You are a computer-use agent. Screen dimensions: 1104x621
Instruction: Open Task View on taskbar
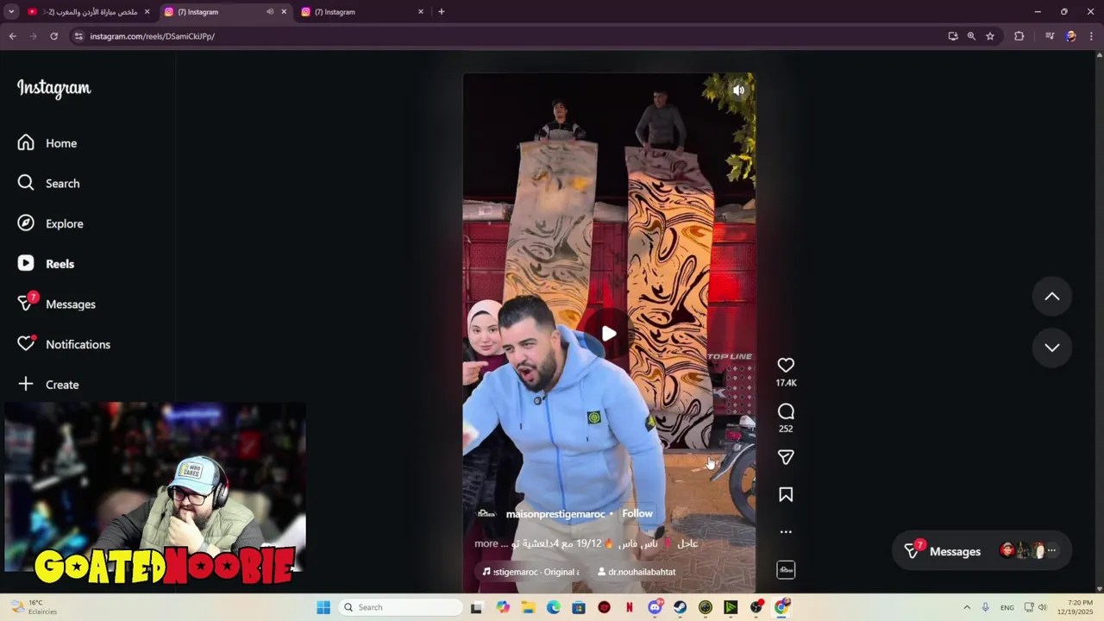(476, 607)
